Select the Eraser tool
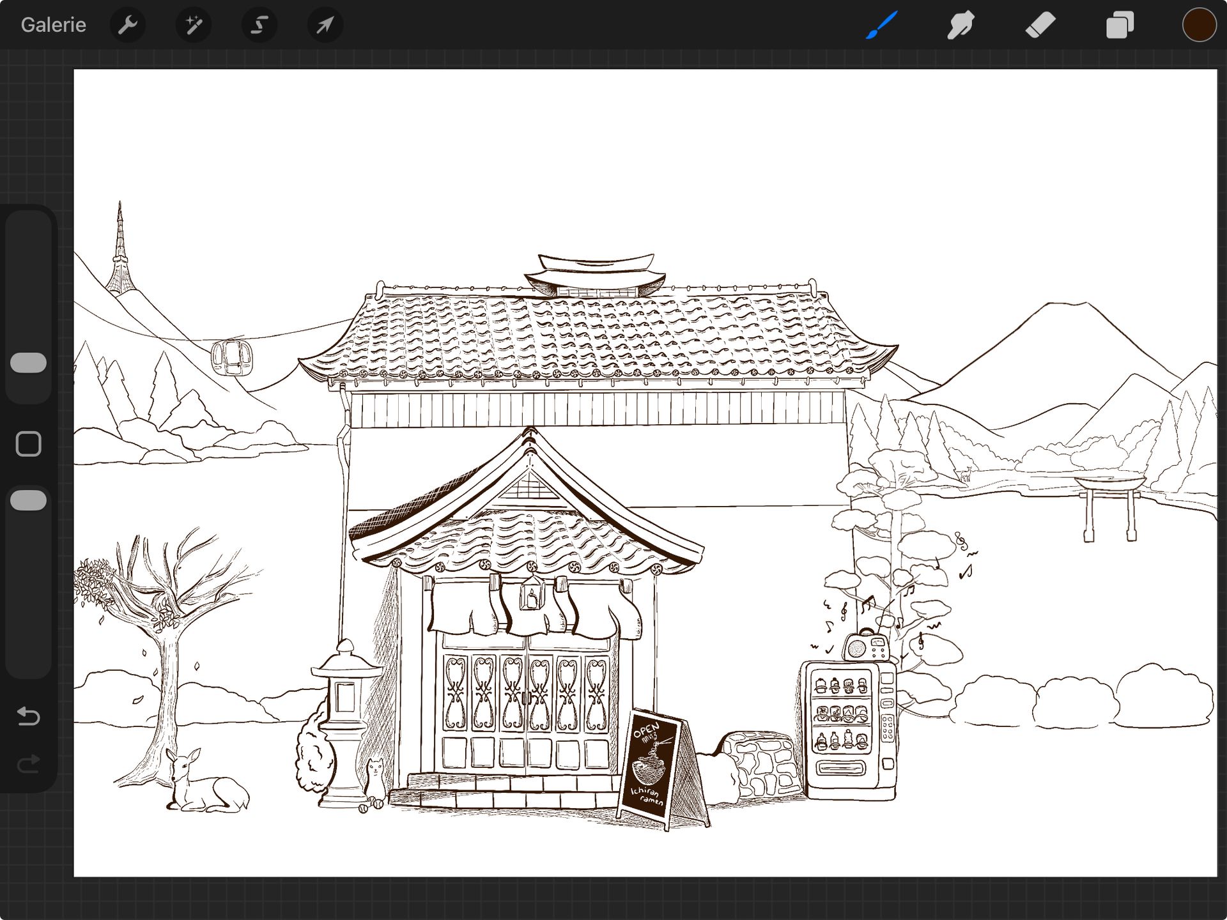The height and width of the screenshot is (920, 1227). coord(1040,24)
